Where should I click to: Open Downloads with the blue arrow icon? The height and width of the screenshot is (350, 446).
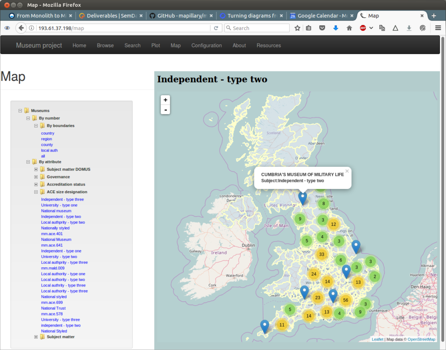pos(335,27)
